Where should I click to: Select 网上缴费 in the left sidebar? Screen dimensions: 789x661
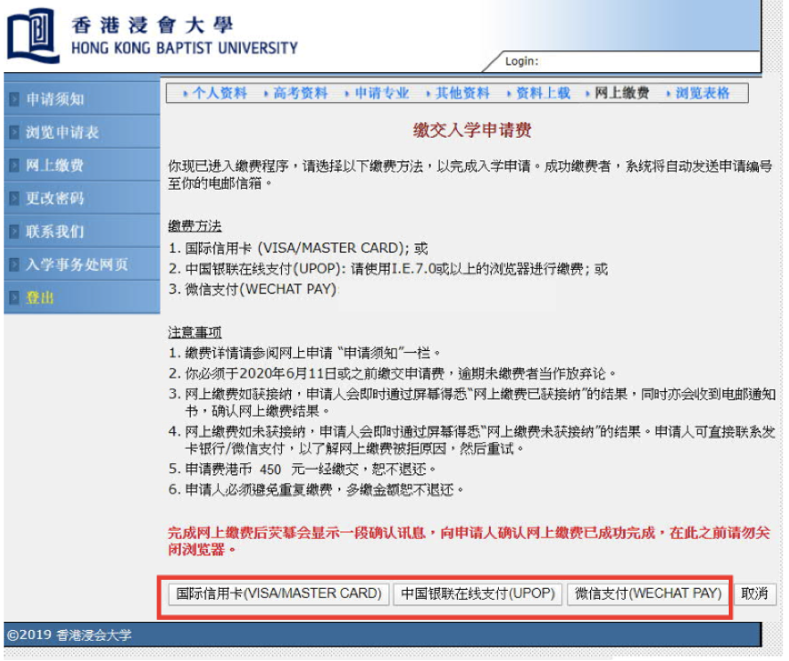(x=55, y=165)
